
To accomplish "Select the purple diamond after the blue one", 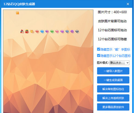I will (x=47, y=32).
